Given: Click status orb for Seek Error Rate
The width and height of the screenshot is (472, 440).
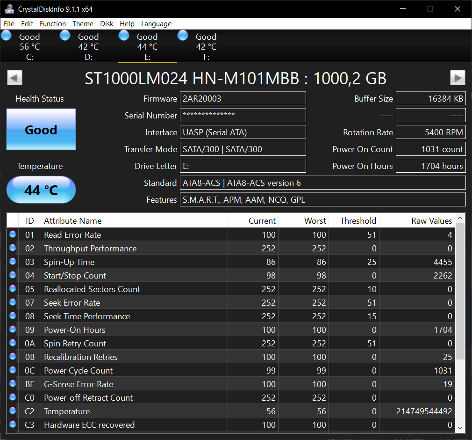Looking at the screenshot, I should click(13, 302).
